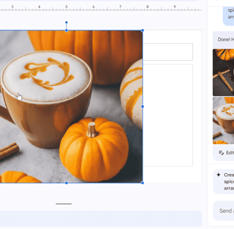Click the top-right resize handle of the image

[142, 31]
